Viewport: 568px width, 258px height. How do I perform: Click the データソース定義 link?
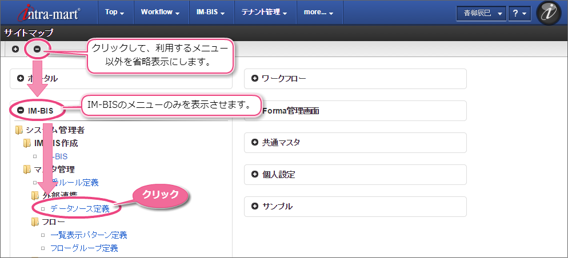pos(79,208)
